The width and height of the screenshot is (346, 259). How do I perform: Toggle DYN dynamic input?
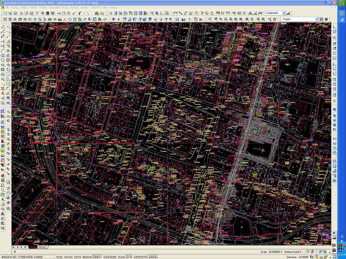pos(129,257)
